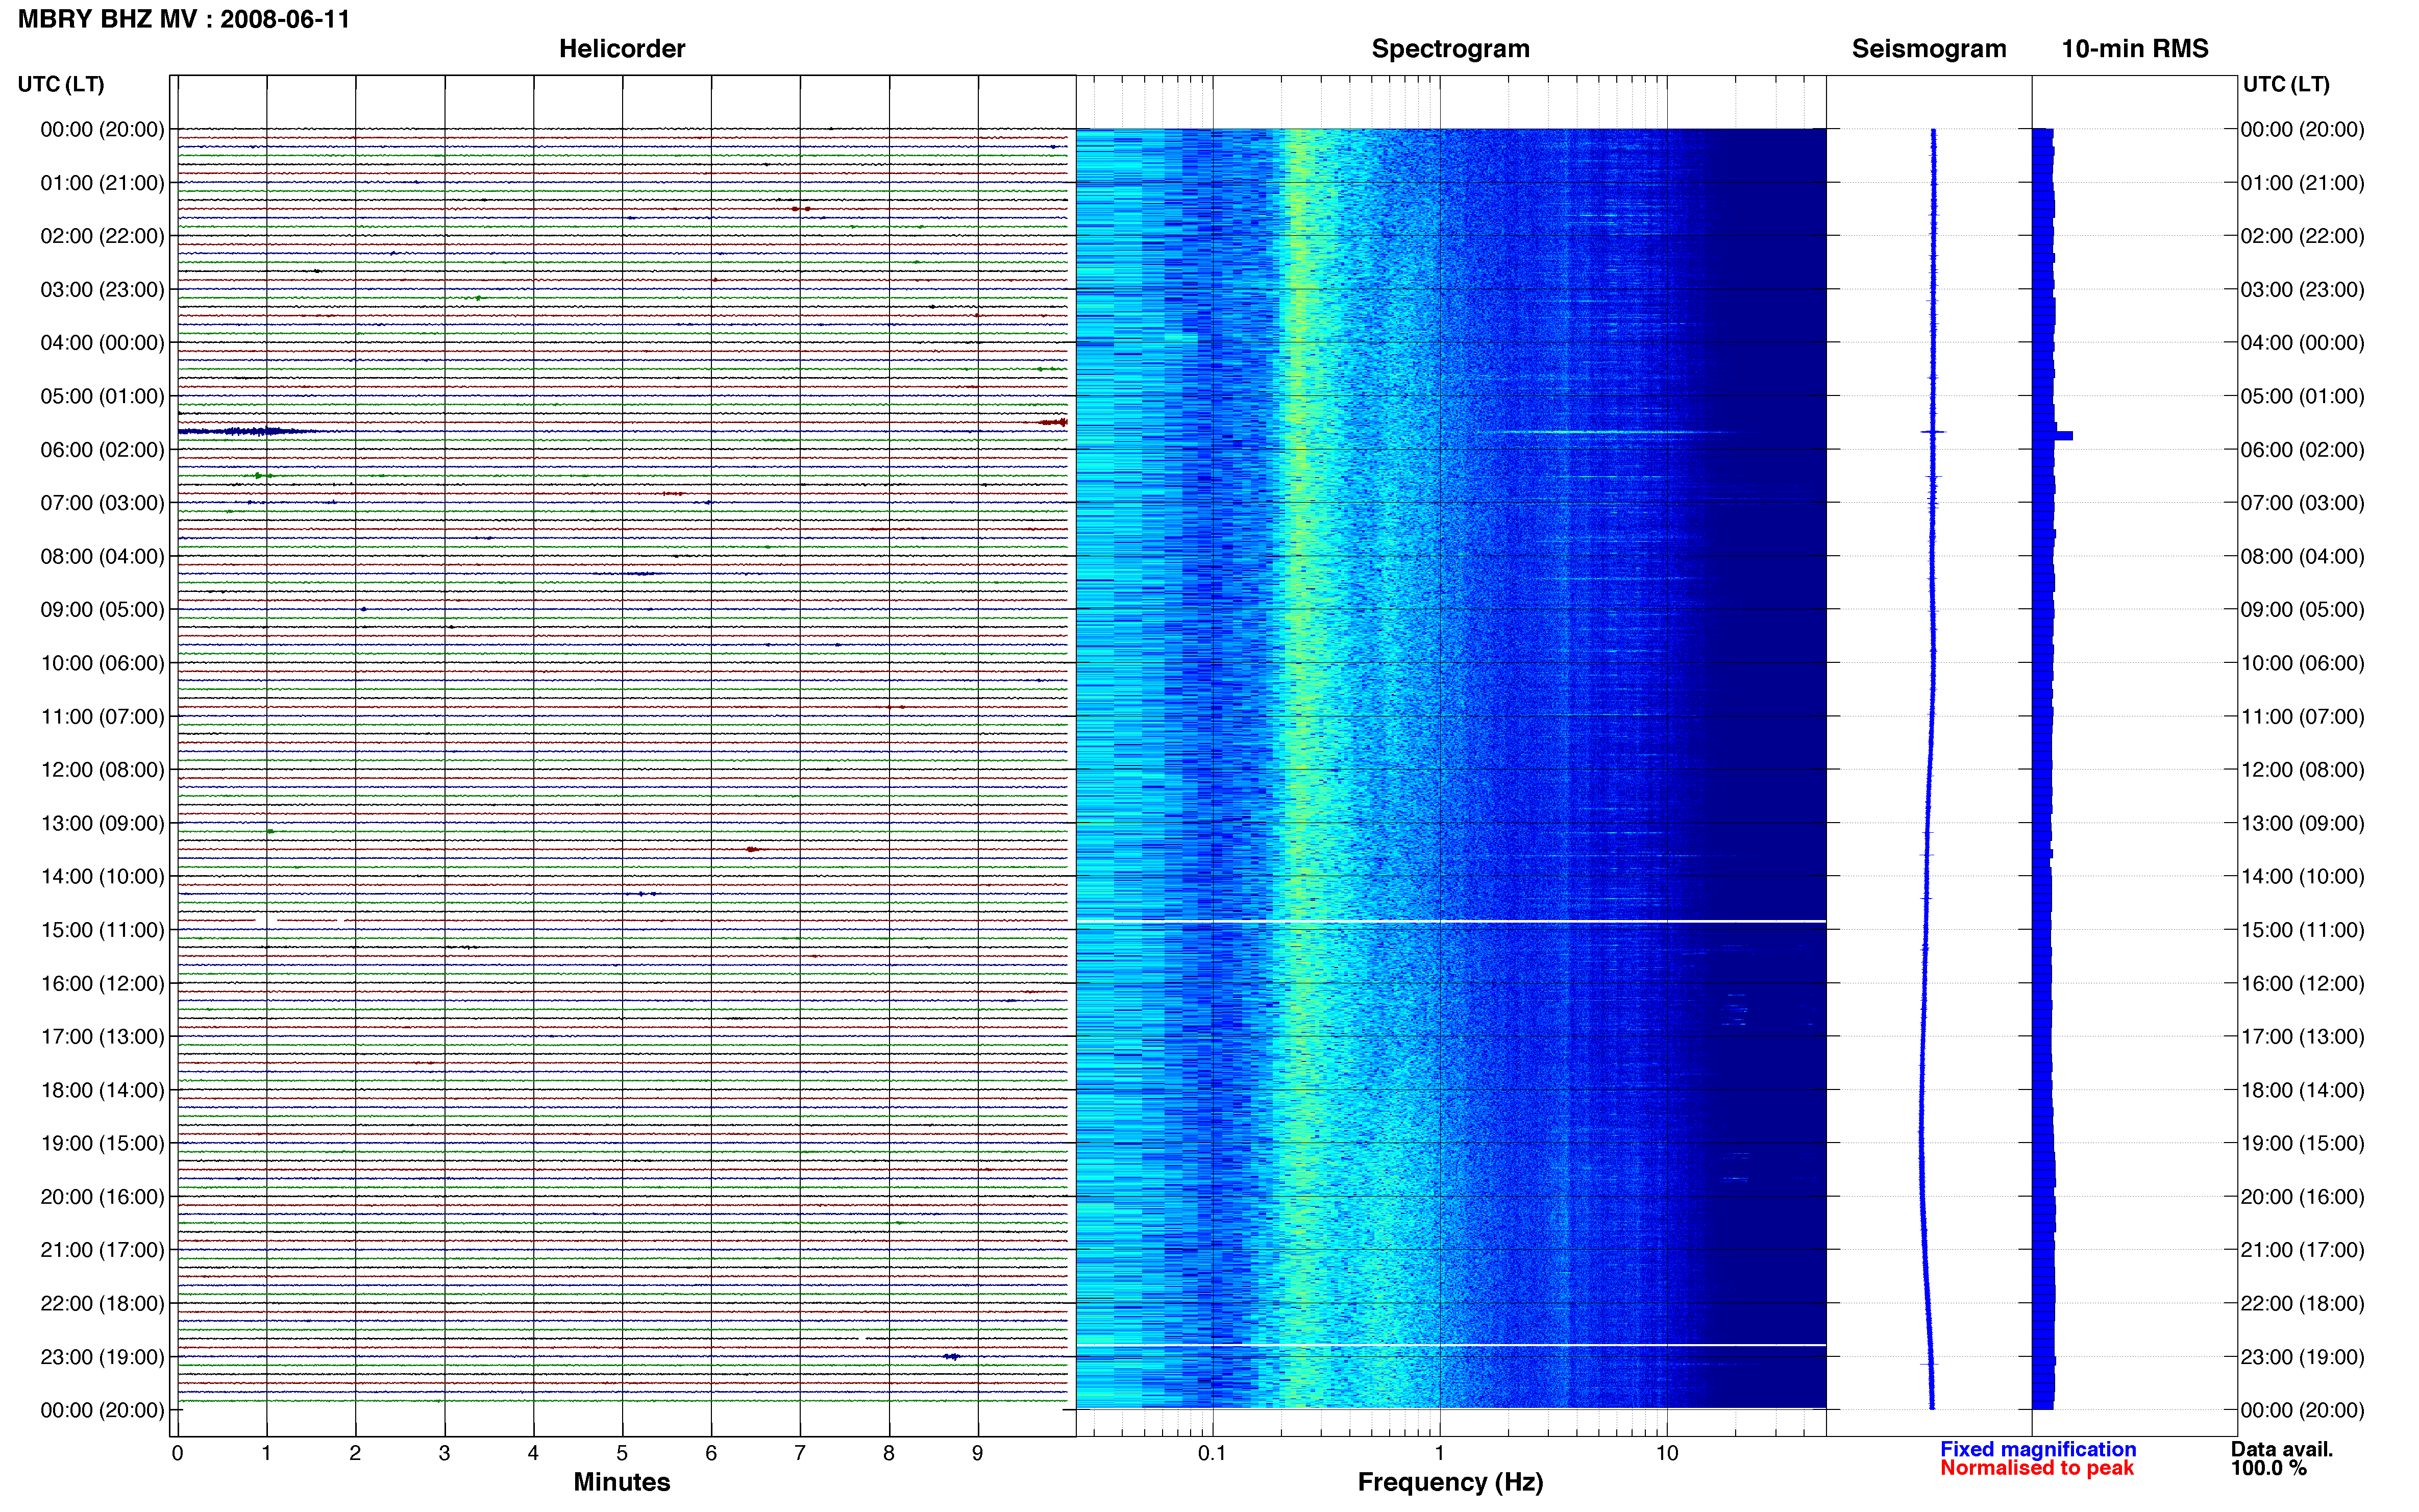Click the left 10:00 (06:00) time label
The width and height of the screenshot is (2419, 1512).
(x=102, y=663)
